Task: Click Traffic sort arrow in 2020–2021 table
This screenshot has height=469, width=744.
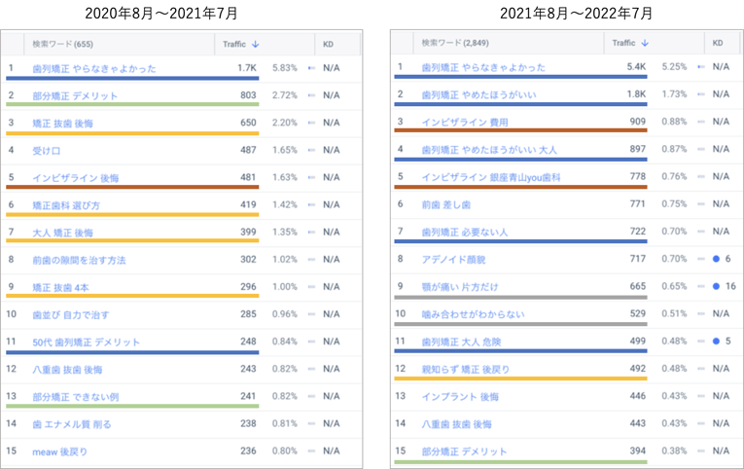Action: click(x=255, y=44)
